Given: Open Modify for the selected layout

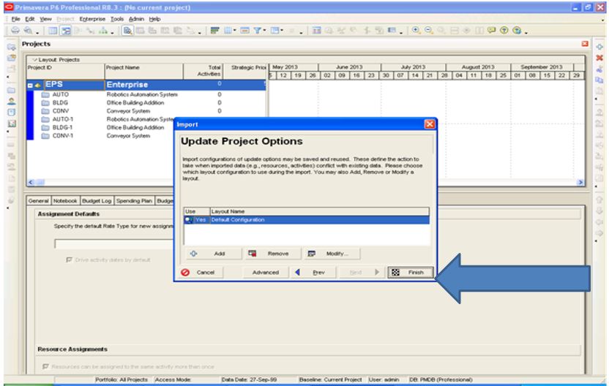Looking at the screenshot, I should coord(329,254).
